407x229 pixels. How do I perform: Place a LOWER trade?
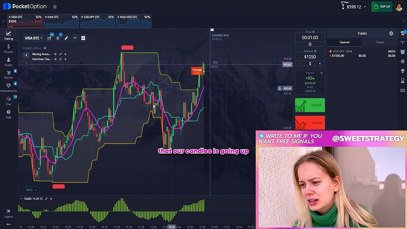click(x=310, y=123)
